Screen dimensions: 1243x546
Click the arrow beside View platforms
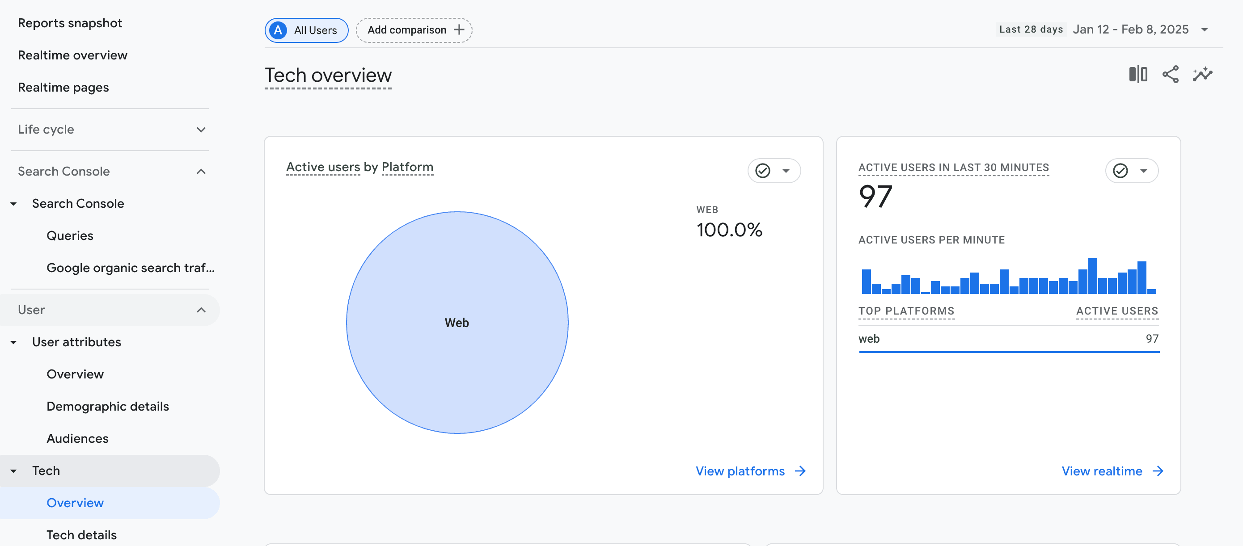(x=800, y=471)
